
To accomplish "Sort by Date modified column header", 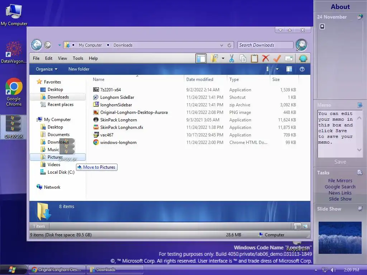I will (205, 79).
